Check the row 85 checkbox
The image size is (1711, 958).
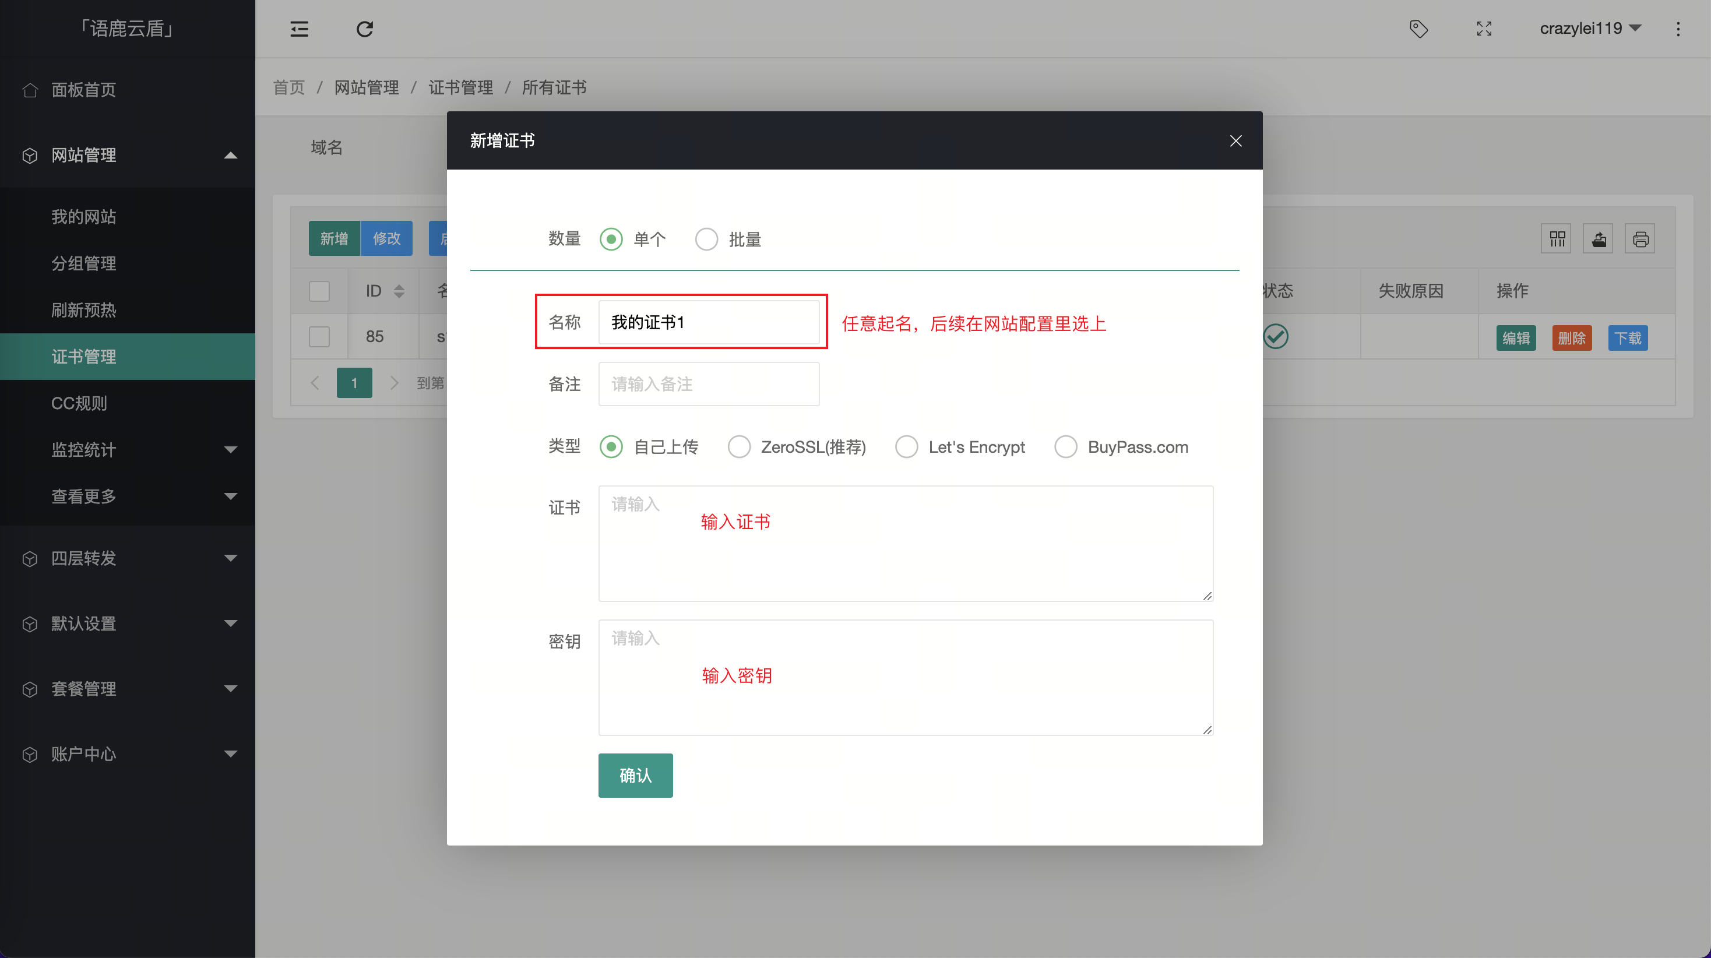(319, 336)
